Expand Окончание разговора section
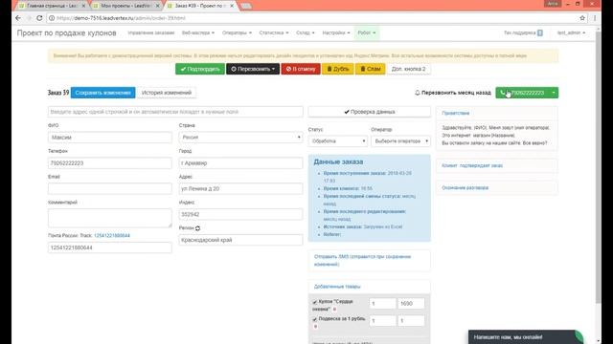The image size is (613, 344). click(x=465, y=188)
